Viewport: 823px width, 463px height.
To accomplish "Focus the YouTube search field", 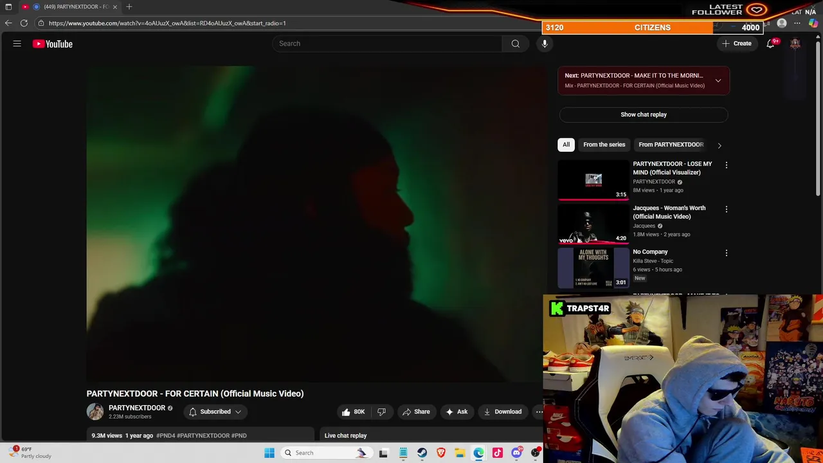I will (388, 44).
